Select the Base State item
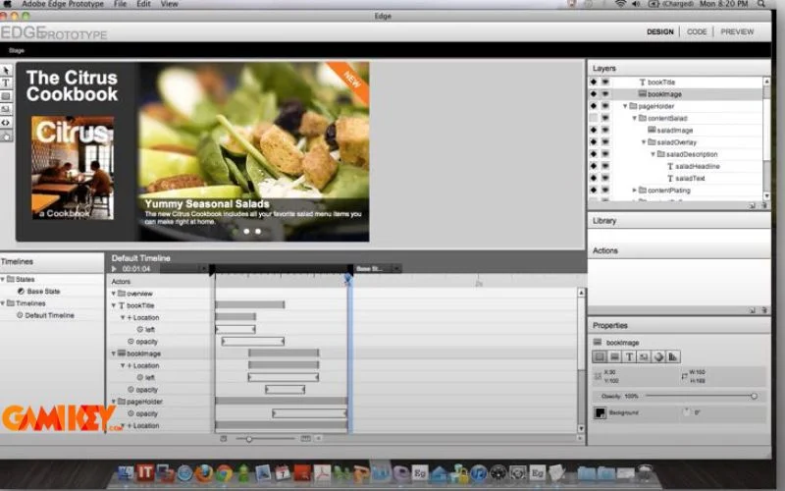This screenshot has height=491, width=785. coord(42,292)
